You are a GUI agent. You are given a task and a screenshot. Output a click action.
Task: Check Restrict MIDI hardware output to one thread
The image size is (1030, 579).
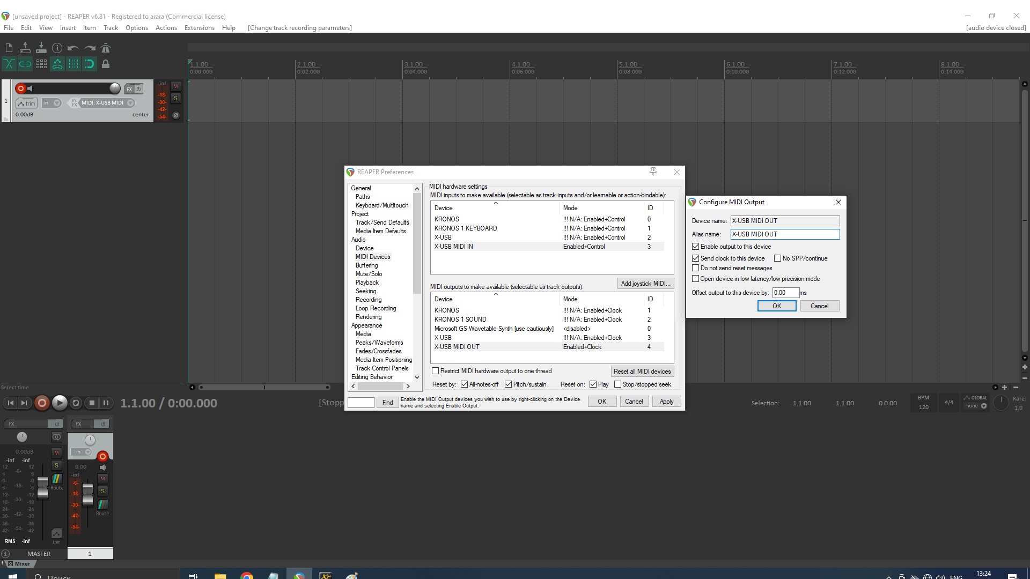point(436,371)
